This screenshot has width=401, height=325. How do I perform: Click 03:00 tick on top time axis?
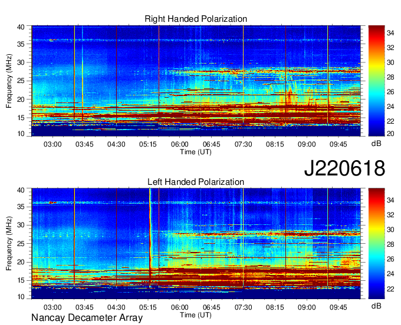pos(52,144)
